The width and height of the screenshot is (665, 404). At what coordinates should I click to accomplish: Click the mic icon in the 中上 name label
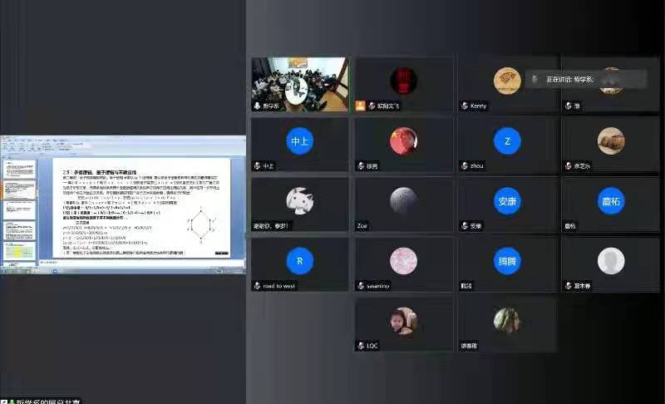(257, 166)
